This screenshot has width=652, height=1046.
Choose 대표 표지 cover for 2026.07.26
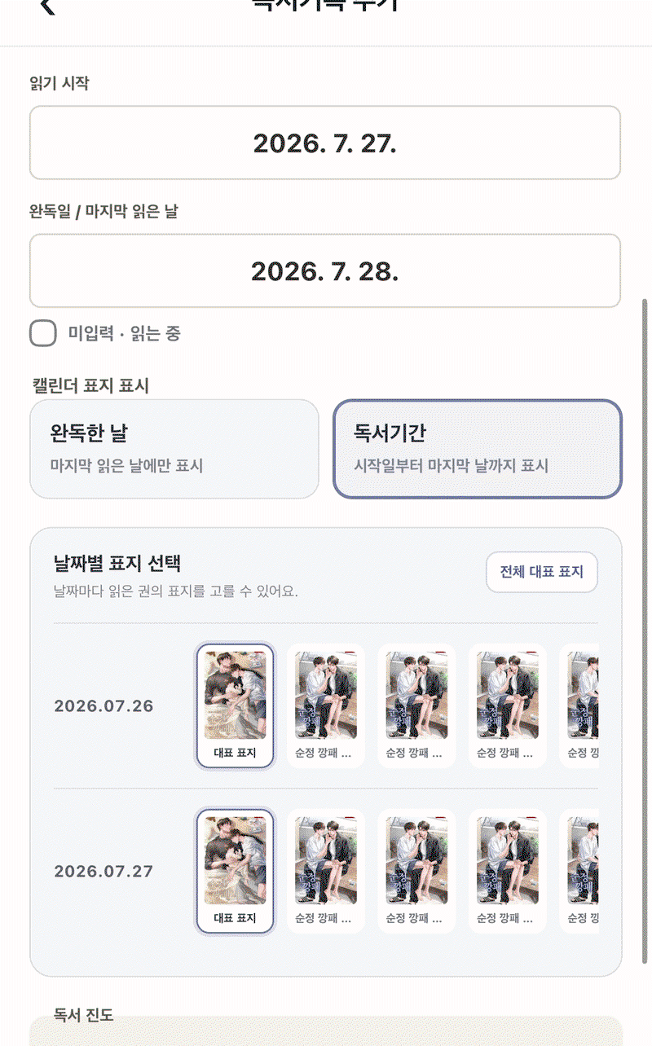[236, 706]
